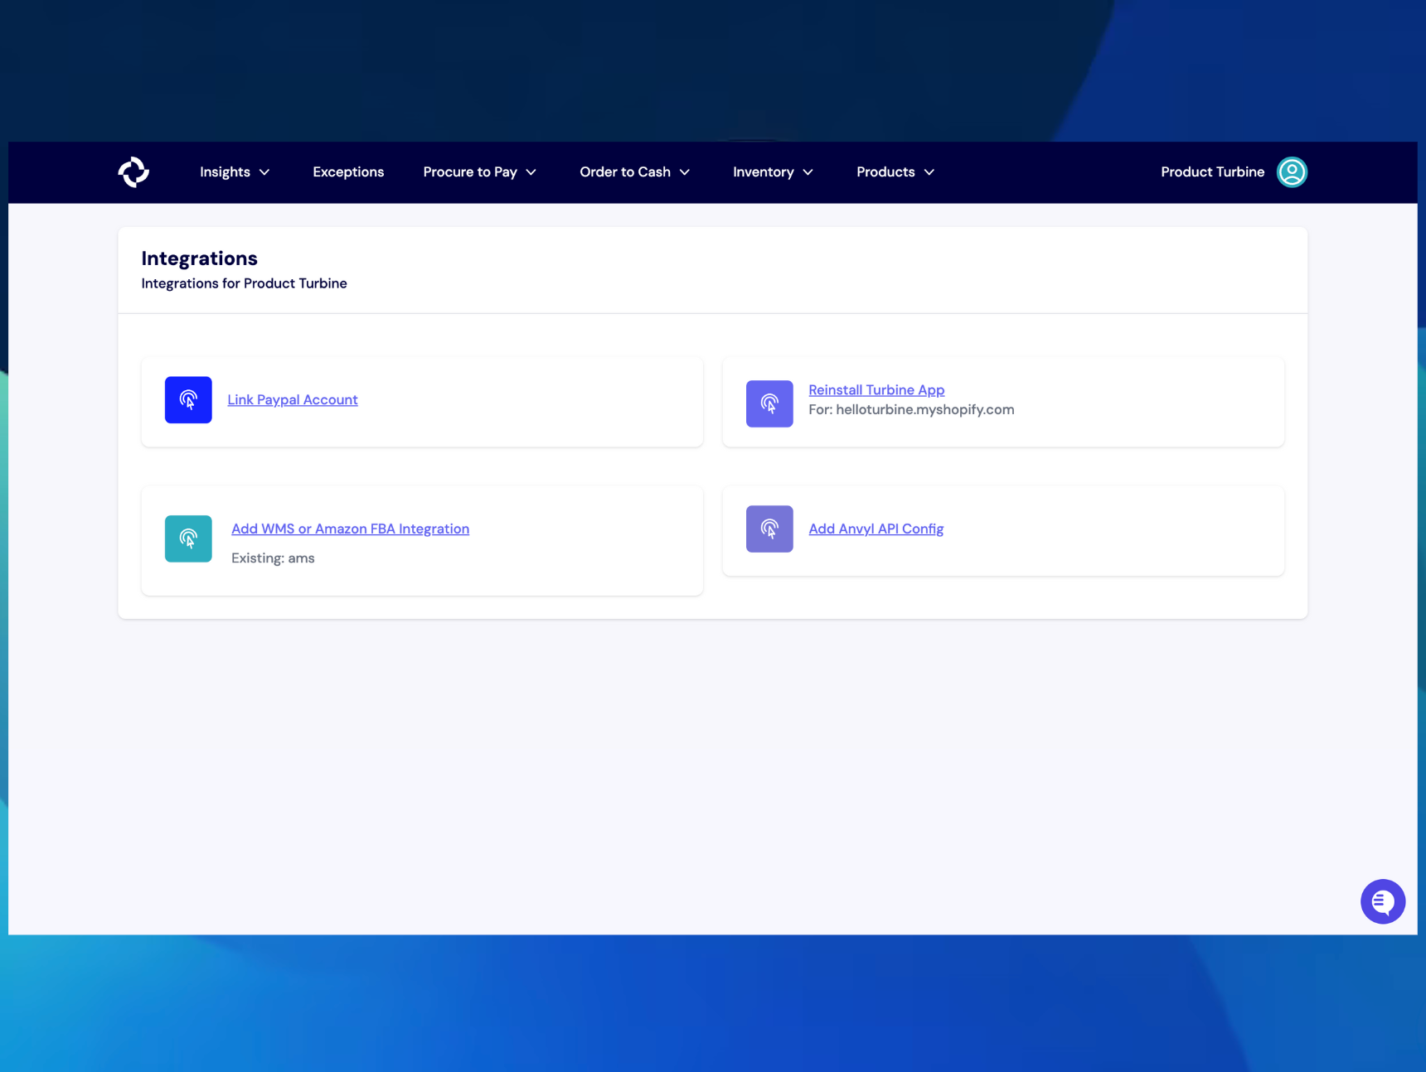Image resolution: width=1426 pixels, height=1072 pixels.
Task: Open the Insights navigation menu
Action: coord(225,171)
